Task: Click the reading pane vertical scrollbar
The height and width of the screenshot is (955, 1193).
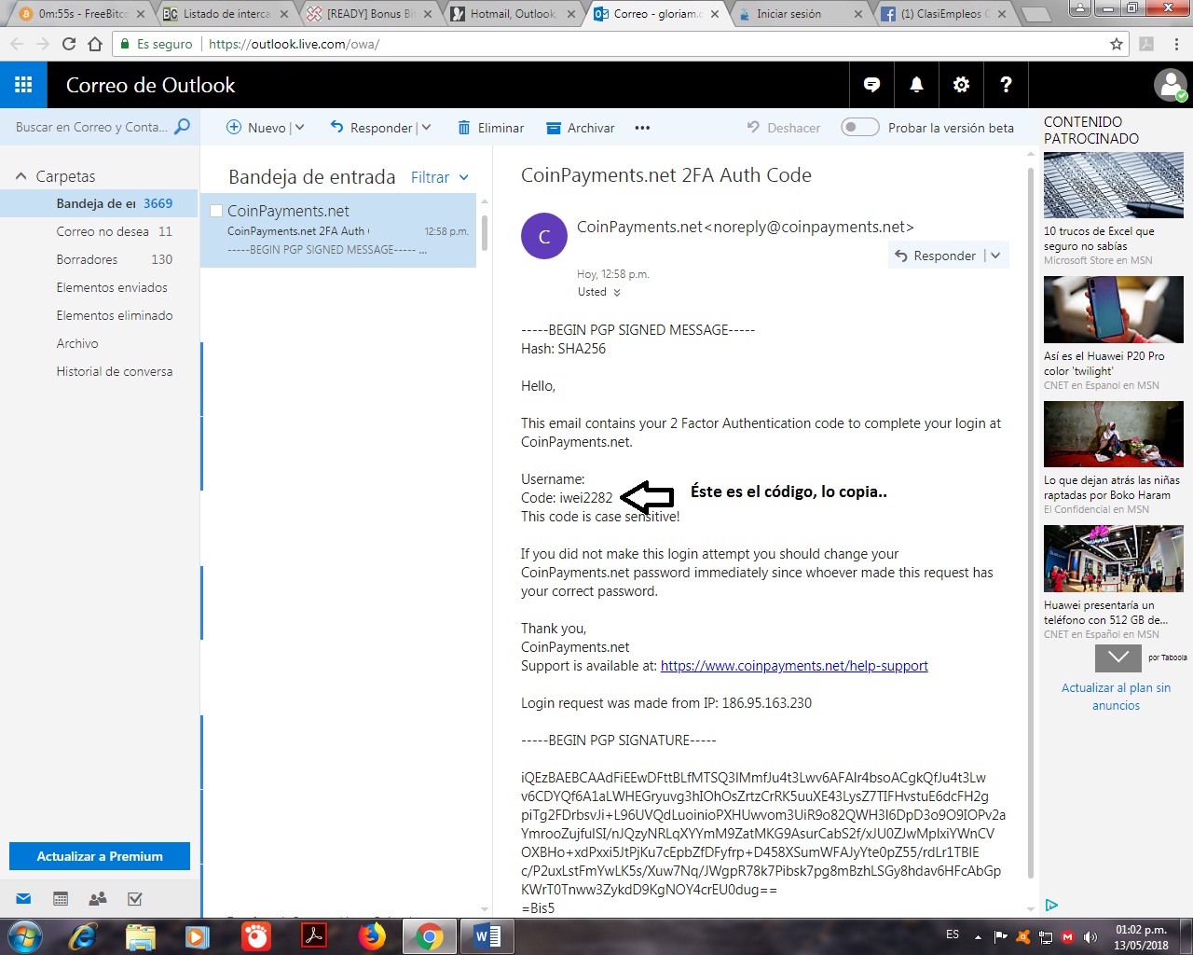Action: pos(1030,522)
